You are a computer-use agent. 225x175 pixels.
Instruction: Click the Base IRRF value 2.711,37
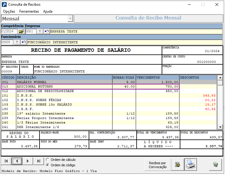click(126, 146)
